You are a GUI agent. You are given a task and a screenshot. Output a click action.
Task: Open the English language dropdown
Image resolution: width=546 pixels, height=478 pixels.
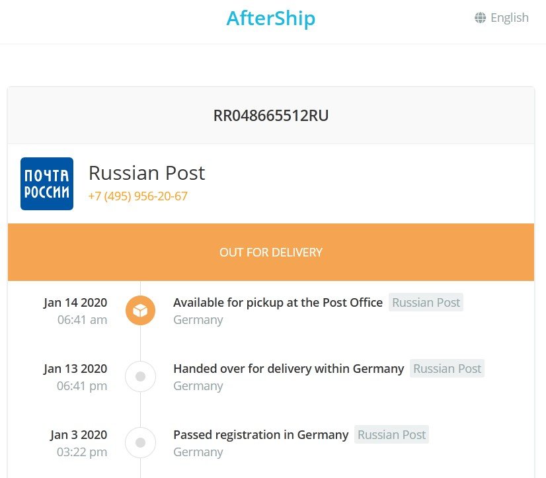click(x=509, y=18)
